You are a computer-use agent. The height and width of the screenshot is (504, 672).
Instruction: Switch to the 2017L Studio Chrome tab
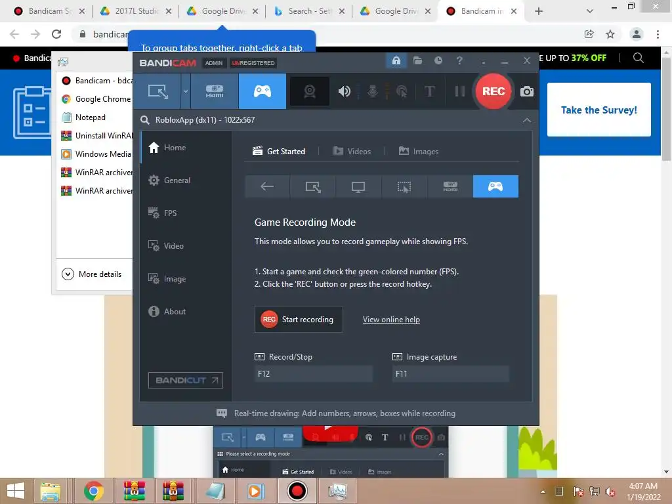[135, 11]
